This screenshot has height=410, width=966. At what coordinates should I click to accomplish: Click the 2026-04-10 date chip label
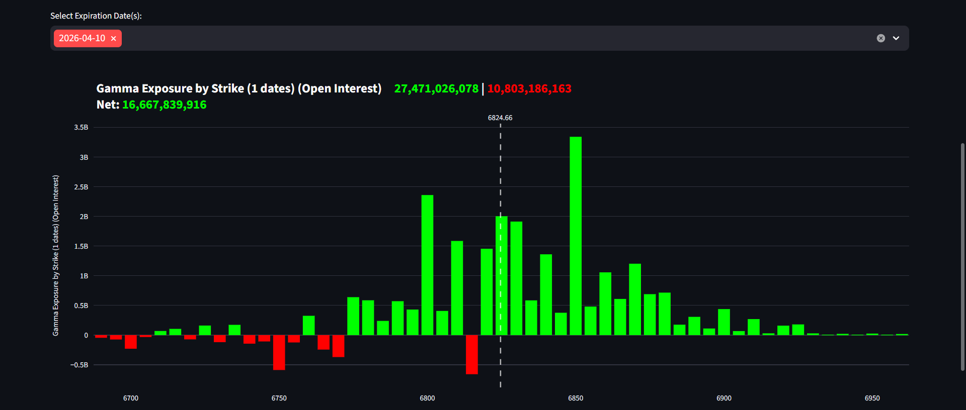coord(82,38)
